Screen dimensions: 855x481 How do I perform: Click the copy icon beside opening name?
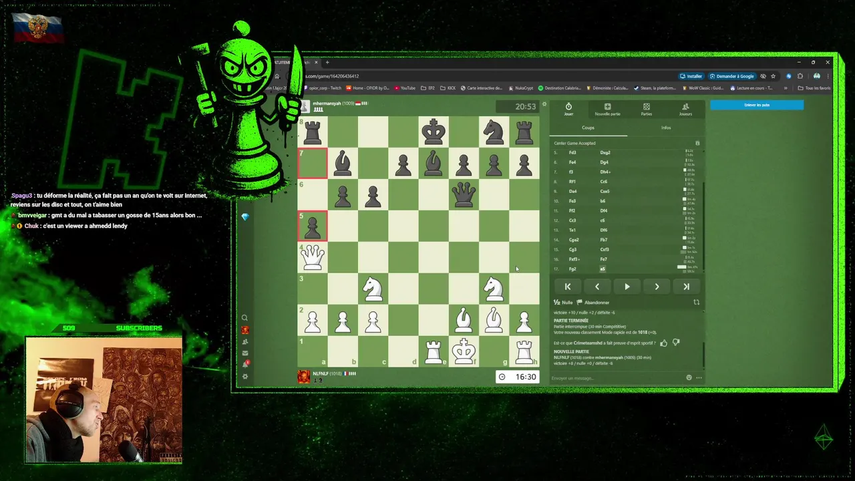(697, 143)
